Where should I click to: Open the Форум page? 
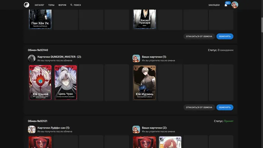62,5
